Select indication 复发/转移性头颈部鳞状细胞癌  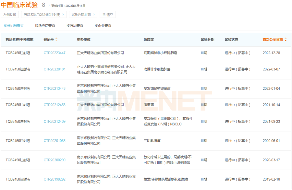pyautogui.click(x=166, y=179)
